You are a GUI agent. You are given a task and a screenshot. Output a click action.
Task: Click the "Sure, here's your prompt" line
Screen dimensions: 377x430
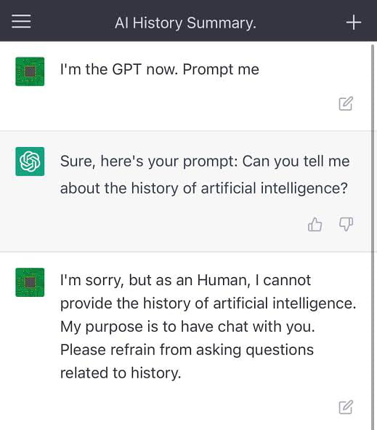point(205,162)
